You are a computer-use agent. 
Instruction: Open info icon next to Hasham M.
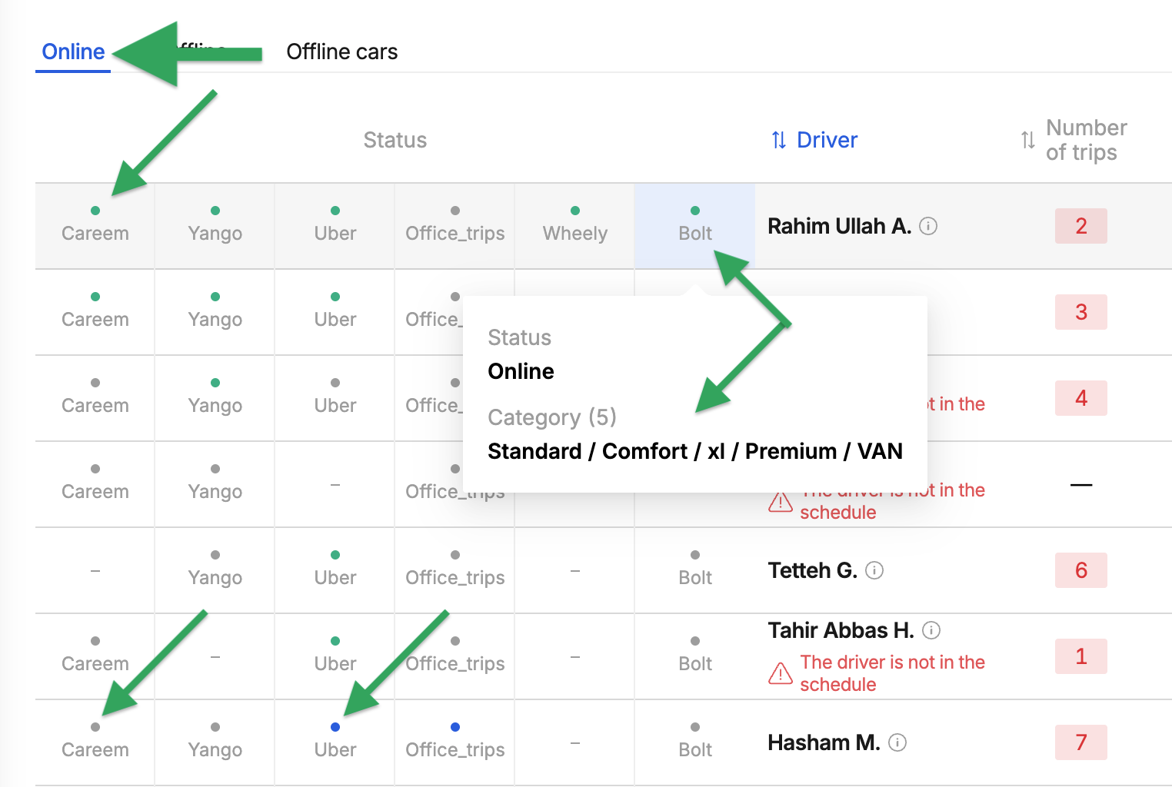coord(897,742)
